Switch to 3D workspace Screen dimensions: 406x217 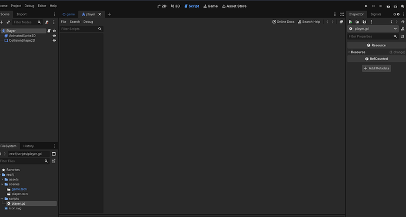(175, 6)
